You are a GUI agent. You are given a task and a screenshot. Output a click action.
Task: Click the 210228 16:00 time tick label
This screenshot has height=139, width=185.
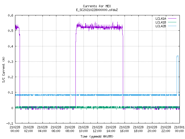coord(124,129)
